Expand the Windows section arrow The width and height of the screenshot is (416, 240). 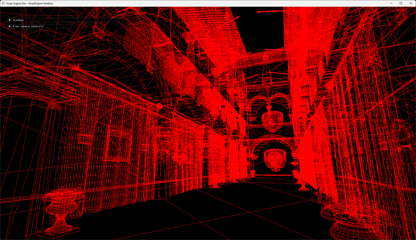[x=10, y=20]
